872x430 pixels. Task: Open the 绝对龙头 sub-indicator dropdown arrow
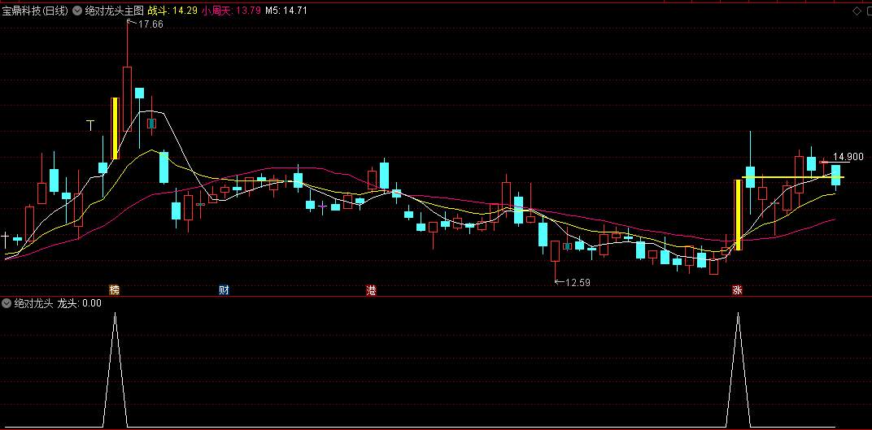tap(7, 303)
